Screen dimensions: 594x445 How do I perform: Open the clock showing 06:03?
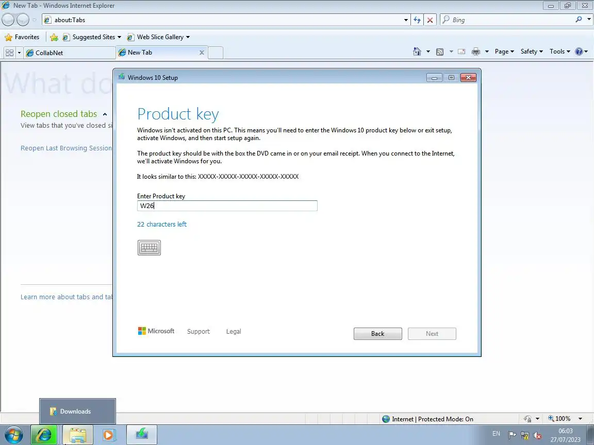pos(565,435)
